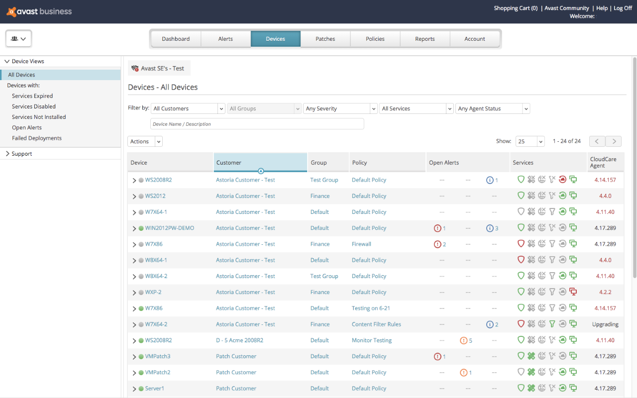Viewport: 637px width, 398px height.
Task: Click the green cloud backup icon for W8X64-2
Action: (x=562, y=276)
